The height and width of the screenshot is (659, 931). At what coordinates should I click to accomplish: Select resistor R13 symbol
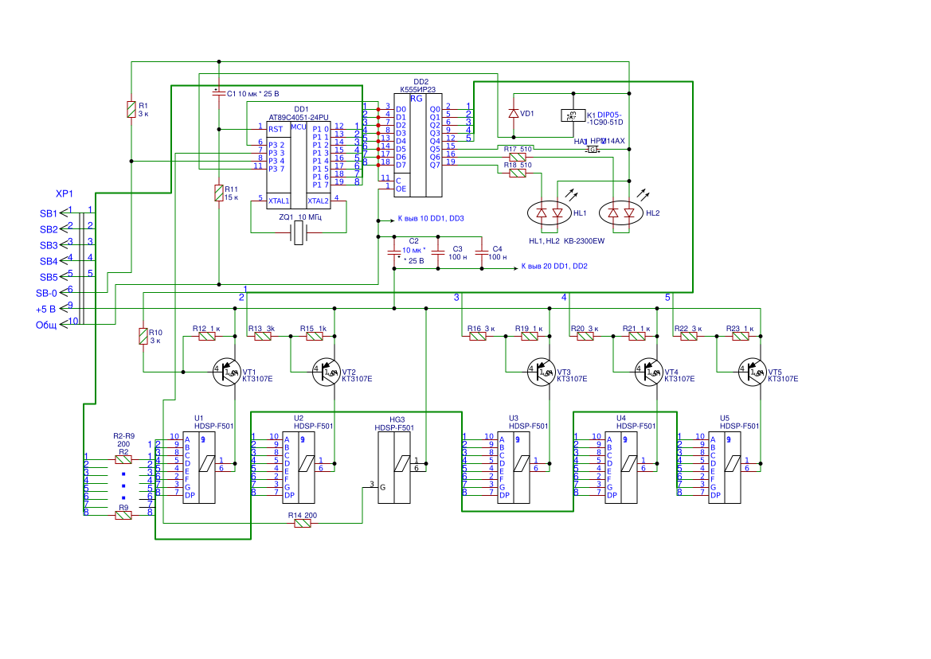[263, 337]
